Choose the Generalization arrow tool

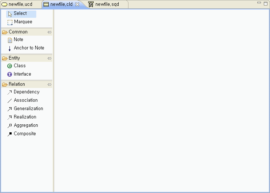pos(28,109)
